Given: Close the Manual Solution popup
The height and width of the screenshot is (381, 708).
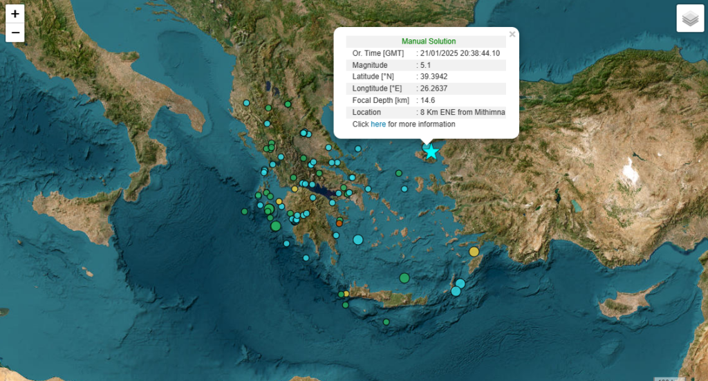Looking at the screenshot, I should pyautogui.click(x=512, y=34).
